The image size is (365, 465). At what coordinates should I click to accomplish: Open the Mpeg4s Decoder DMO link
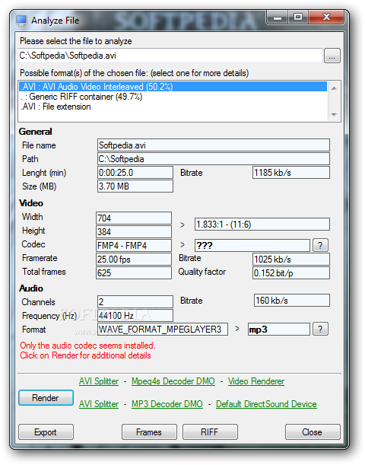[x=173, y=381]
